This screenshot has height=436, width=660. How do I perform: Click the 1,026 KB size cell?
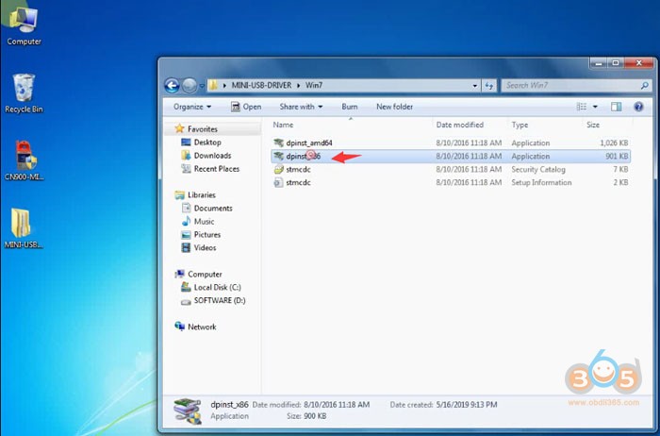(614, 143)
